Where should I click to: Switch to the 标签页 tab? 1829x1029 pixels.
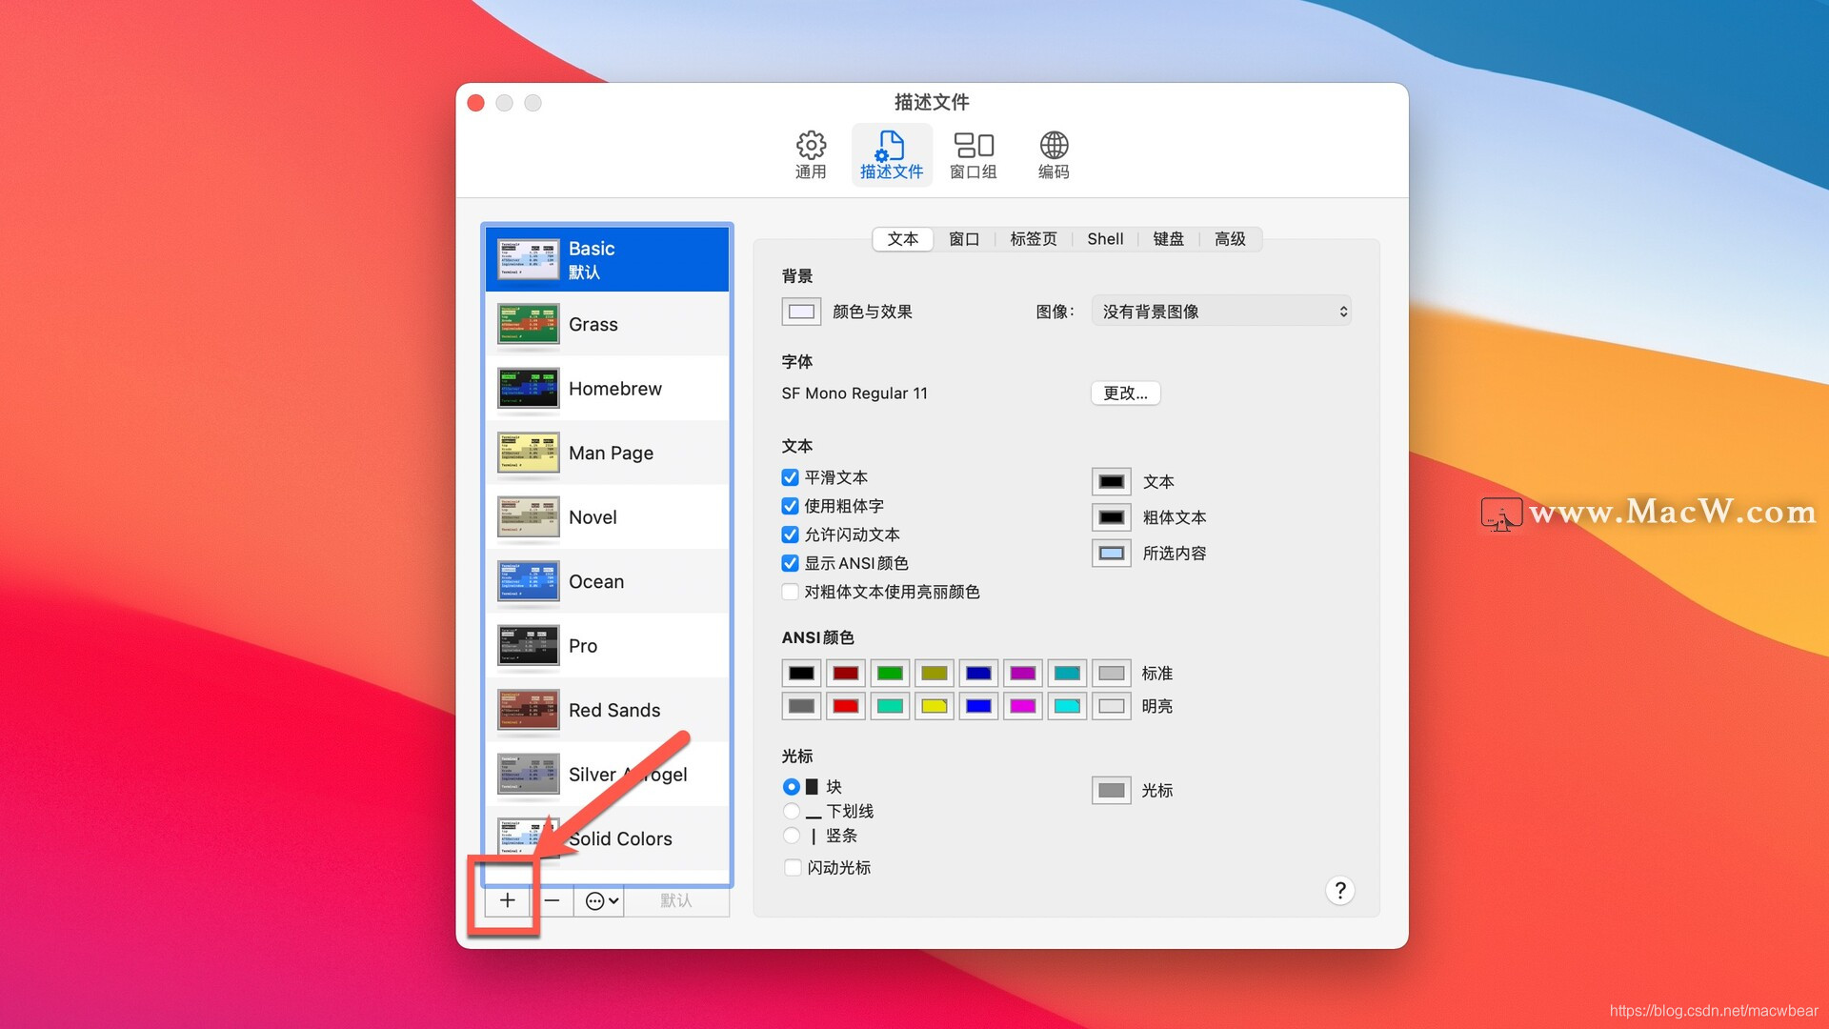1034,239
